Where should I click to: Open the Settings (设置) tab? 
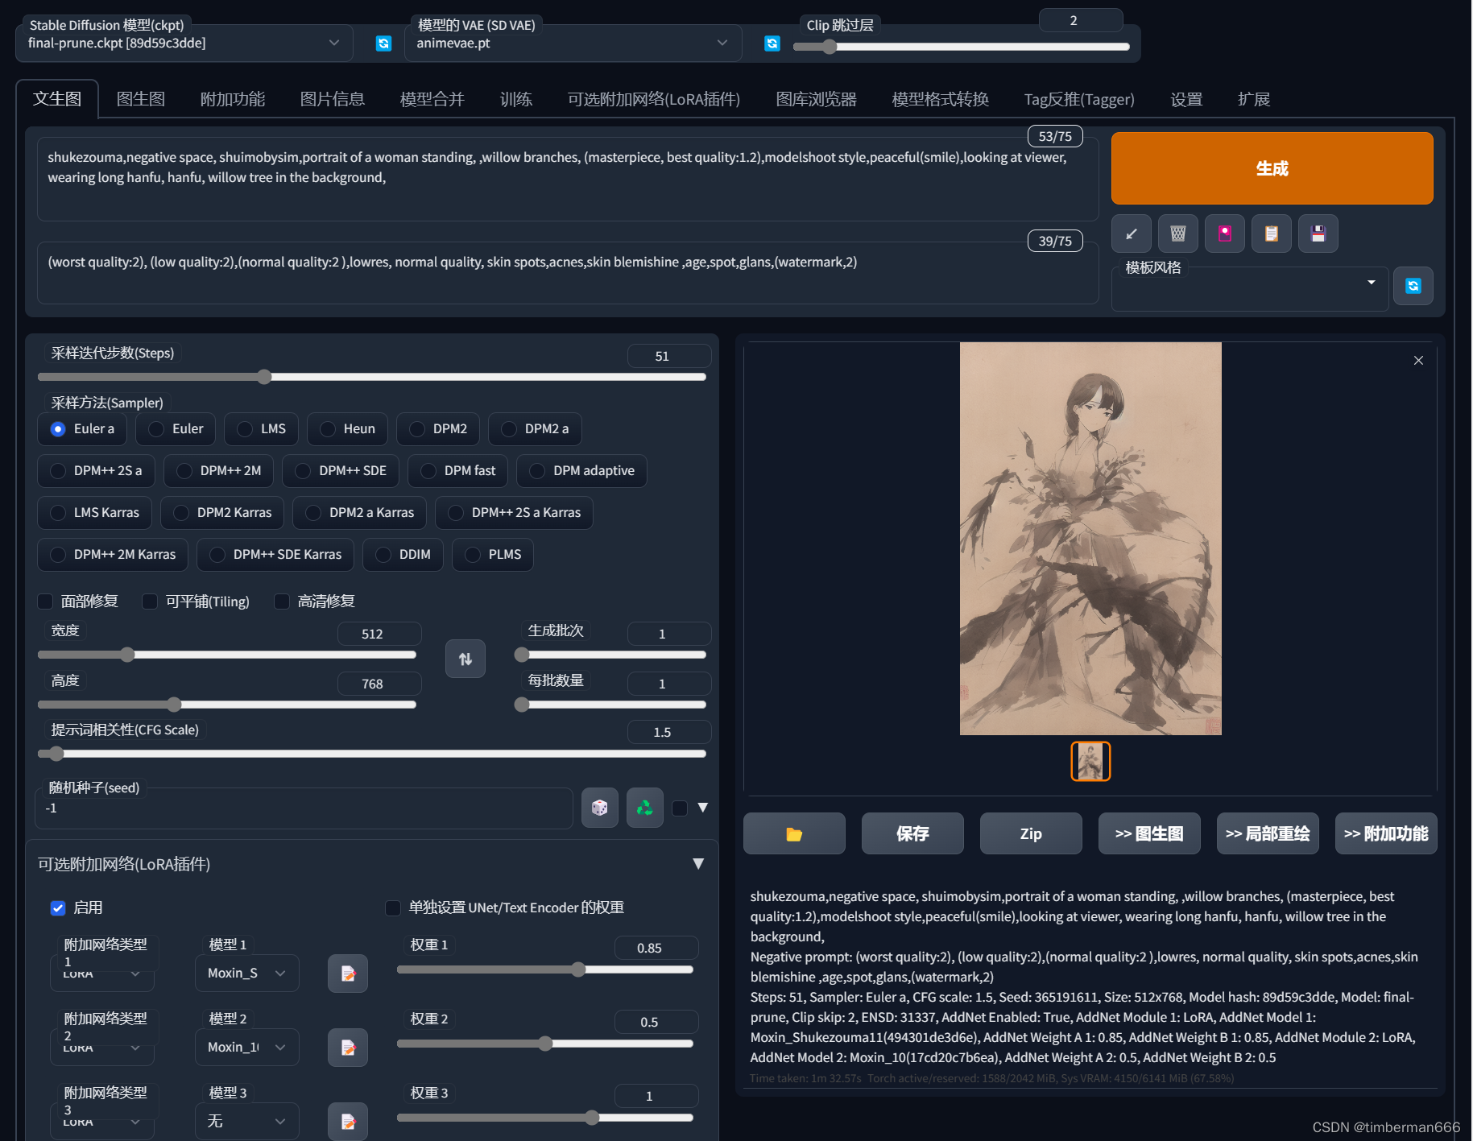(x=1186, y=100)
